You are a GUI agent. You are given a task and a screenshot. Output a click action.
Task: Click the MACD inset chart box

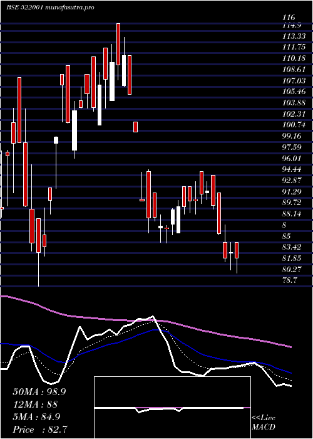click(172, 408)
